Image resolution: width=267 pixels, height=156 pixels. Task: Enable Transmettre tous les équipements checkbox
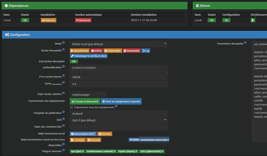tap(71, 107)
